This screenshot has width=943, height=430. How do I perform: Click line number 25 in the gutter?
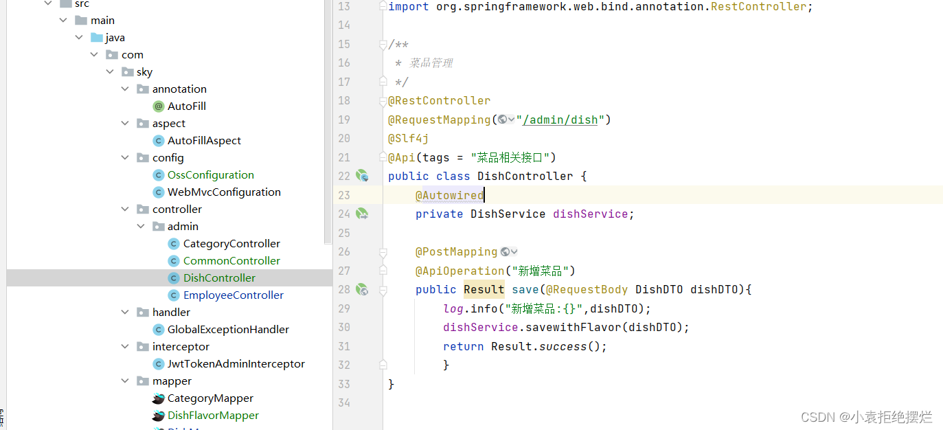pyautogui.click(x=344, y=234)
